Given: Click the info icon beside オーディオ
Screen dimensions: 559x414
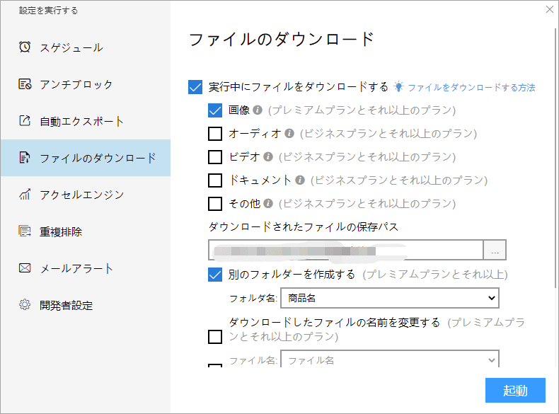Looking at the screenshot, I should pos(289,133).
